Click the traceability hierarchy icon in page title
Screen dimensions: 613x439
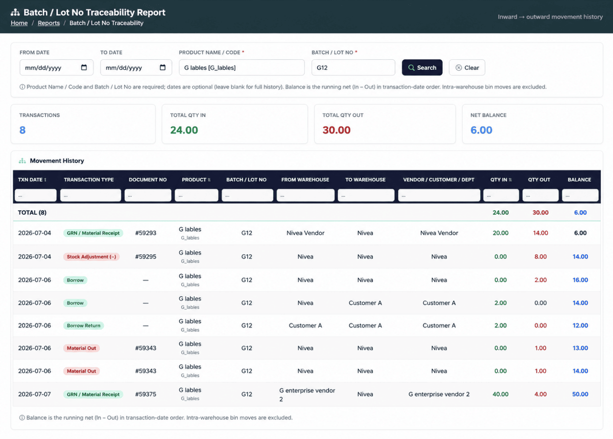15,12
